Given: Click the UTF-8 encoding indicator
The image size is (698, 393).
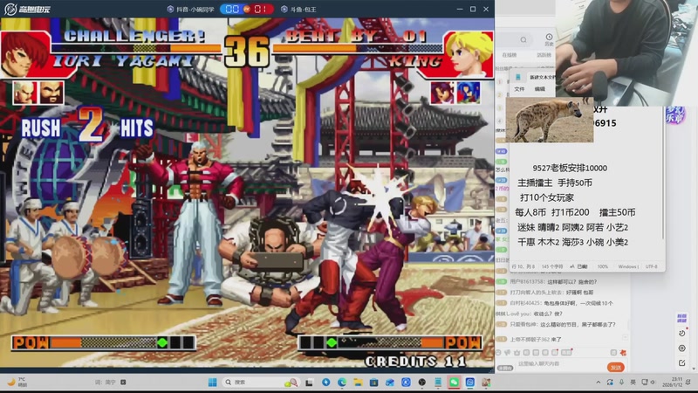Looking at the screenshot, I should 651,266.
